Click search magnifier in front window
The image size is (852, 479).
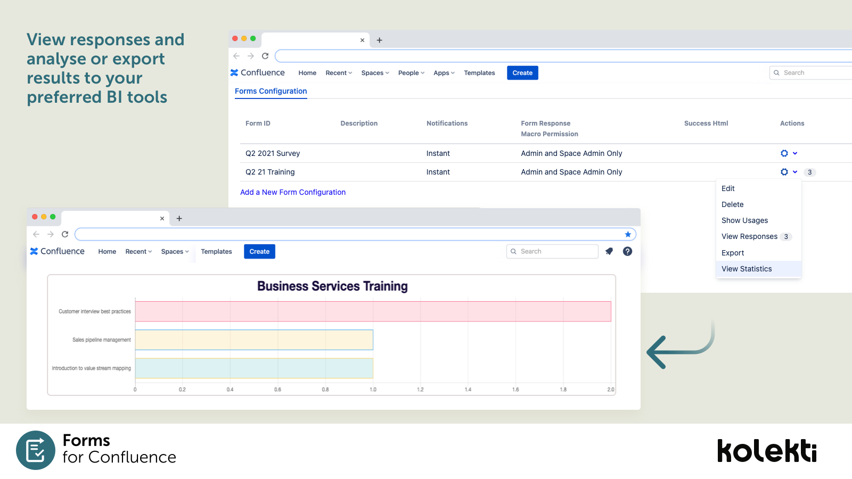(514, 251)
